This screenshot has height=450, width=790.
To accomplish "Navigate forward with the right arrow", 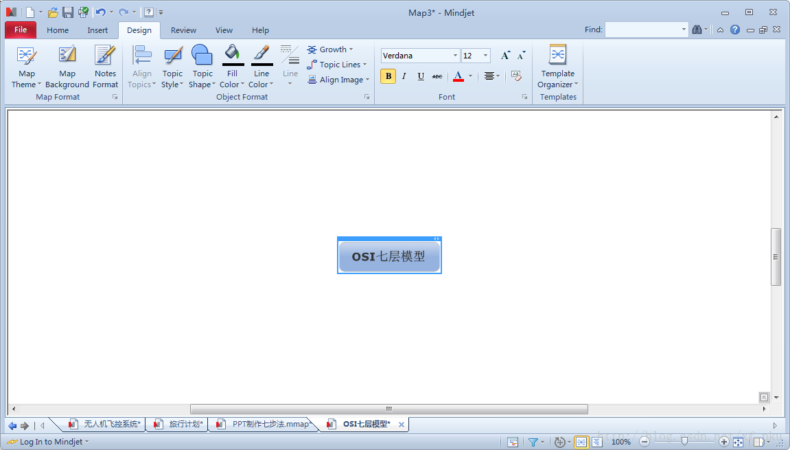I will [25, 426].
